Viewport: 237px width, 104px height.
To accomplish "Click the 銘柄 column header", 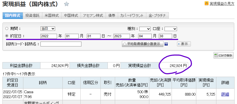I will pos(43,83).
